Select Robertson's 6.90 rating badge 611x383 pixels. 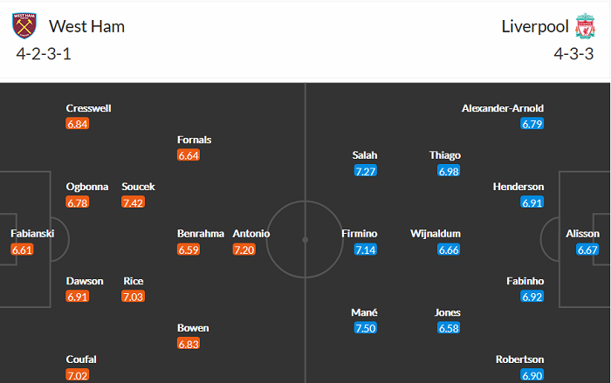[532, 375]
